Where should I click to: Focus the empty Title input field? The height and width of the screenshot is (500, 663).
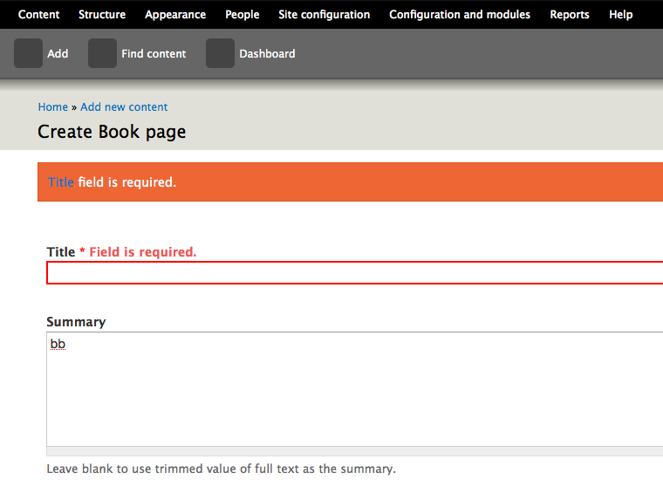coord(349,273)
